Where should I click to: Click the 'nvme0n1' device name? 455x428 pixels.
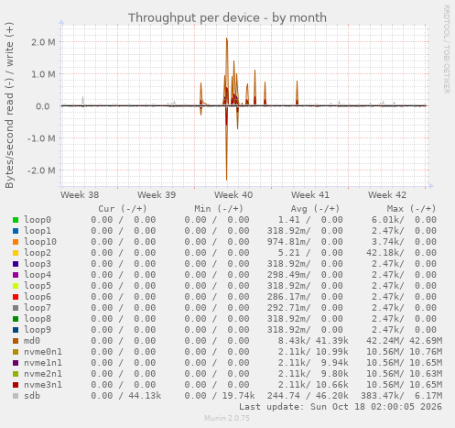coord(43,352)
